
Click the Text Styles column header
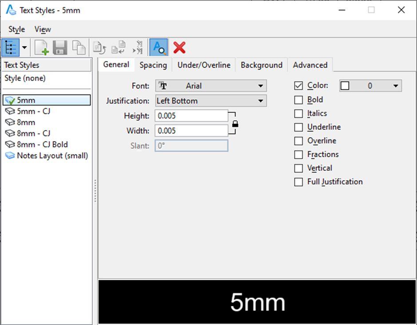[47, 65]
